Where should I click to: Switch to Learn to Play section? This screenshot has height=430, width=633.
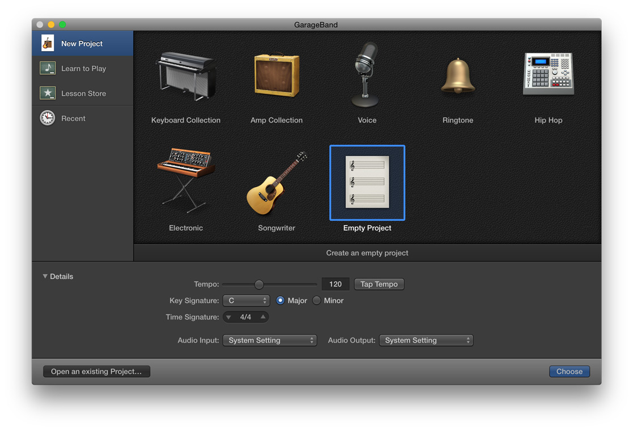83,68
